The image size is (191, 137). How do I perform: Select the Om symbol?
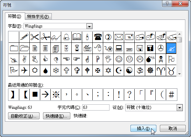[x=140, y=70]
